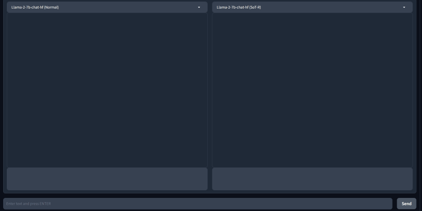422x211 pixels.
Task: Click the top area of the right chat window
Action: (312, 23)
